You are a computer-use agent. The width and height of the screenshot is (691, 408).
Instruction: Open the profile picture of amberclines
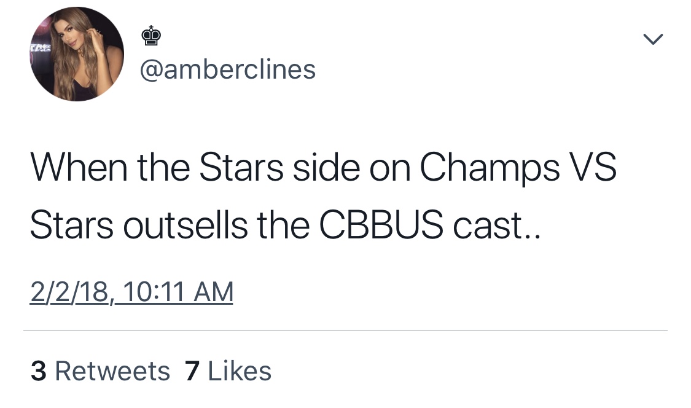click(x=77, y=54)
